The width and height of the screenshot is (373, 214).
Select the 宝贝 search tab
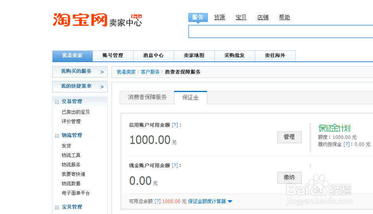pos(241,17)
